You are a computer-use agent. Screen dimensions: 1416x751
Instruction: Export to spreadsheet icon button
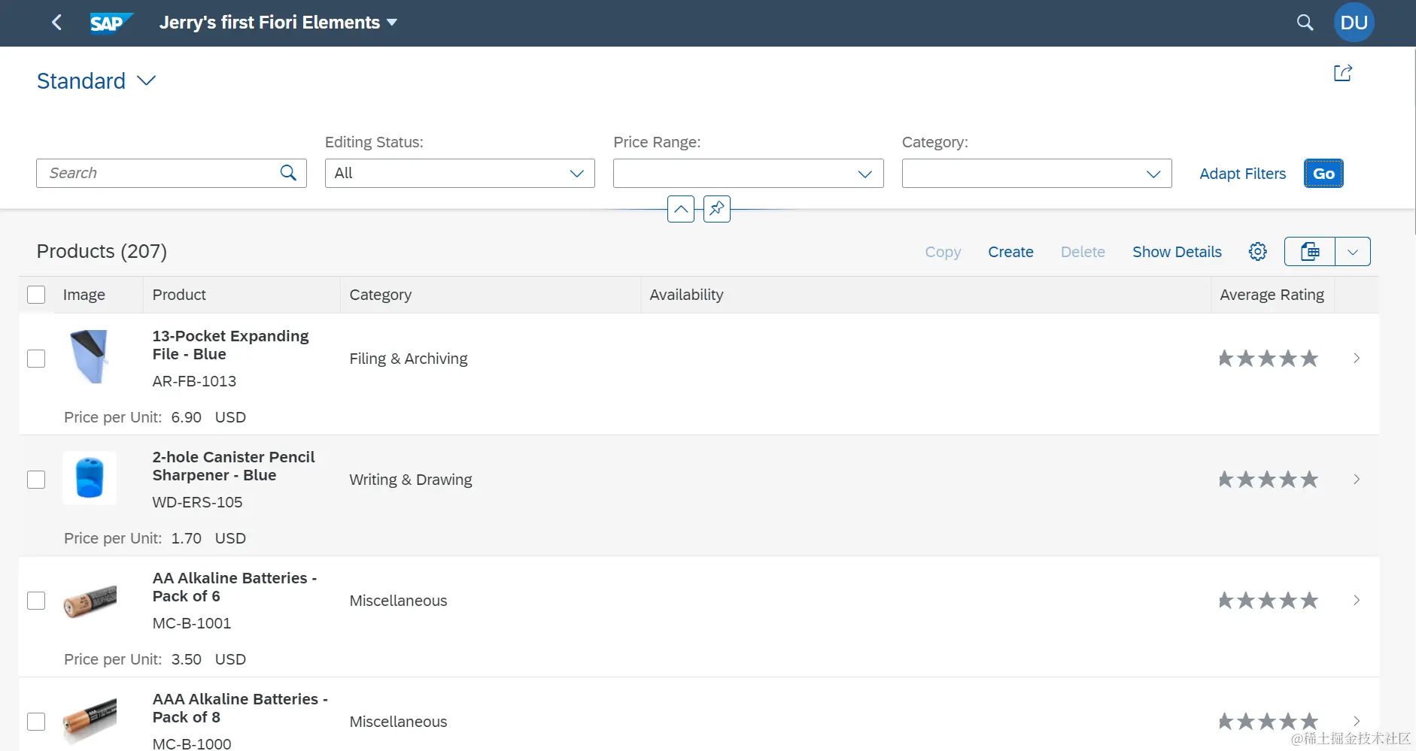(1310, 252)
